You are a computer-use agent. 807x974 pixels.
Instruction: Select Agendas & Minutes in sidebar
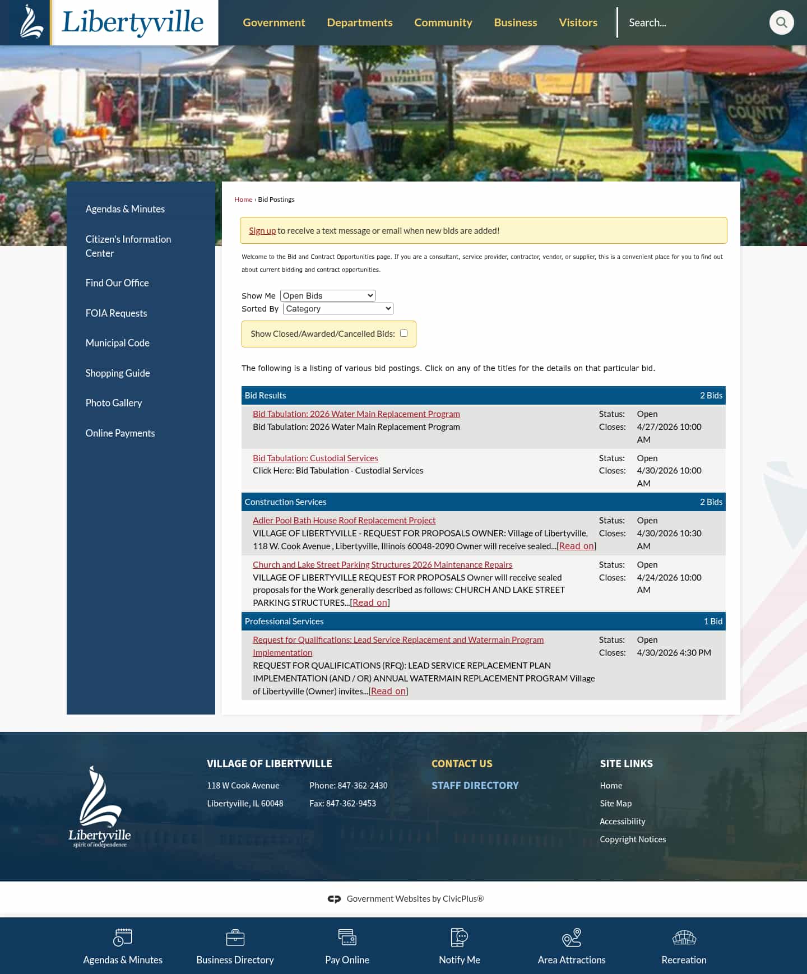125,209
